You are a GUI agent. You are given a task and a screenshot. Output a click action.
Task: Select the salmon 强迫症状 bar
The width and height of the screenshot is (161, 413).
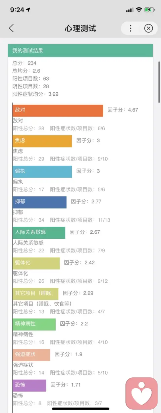coord(32,355)
